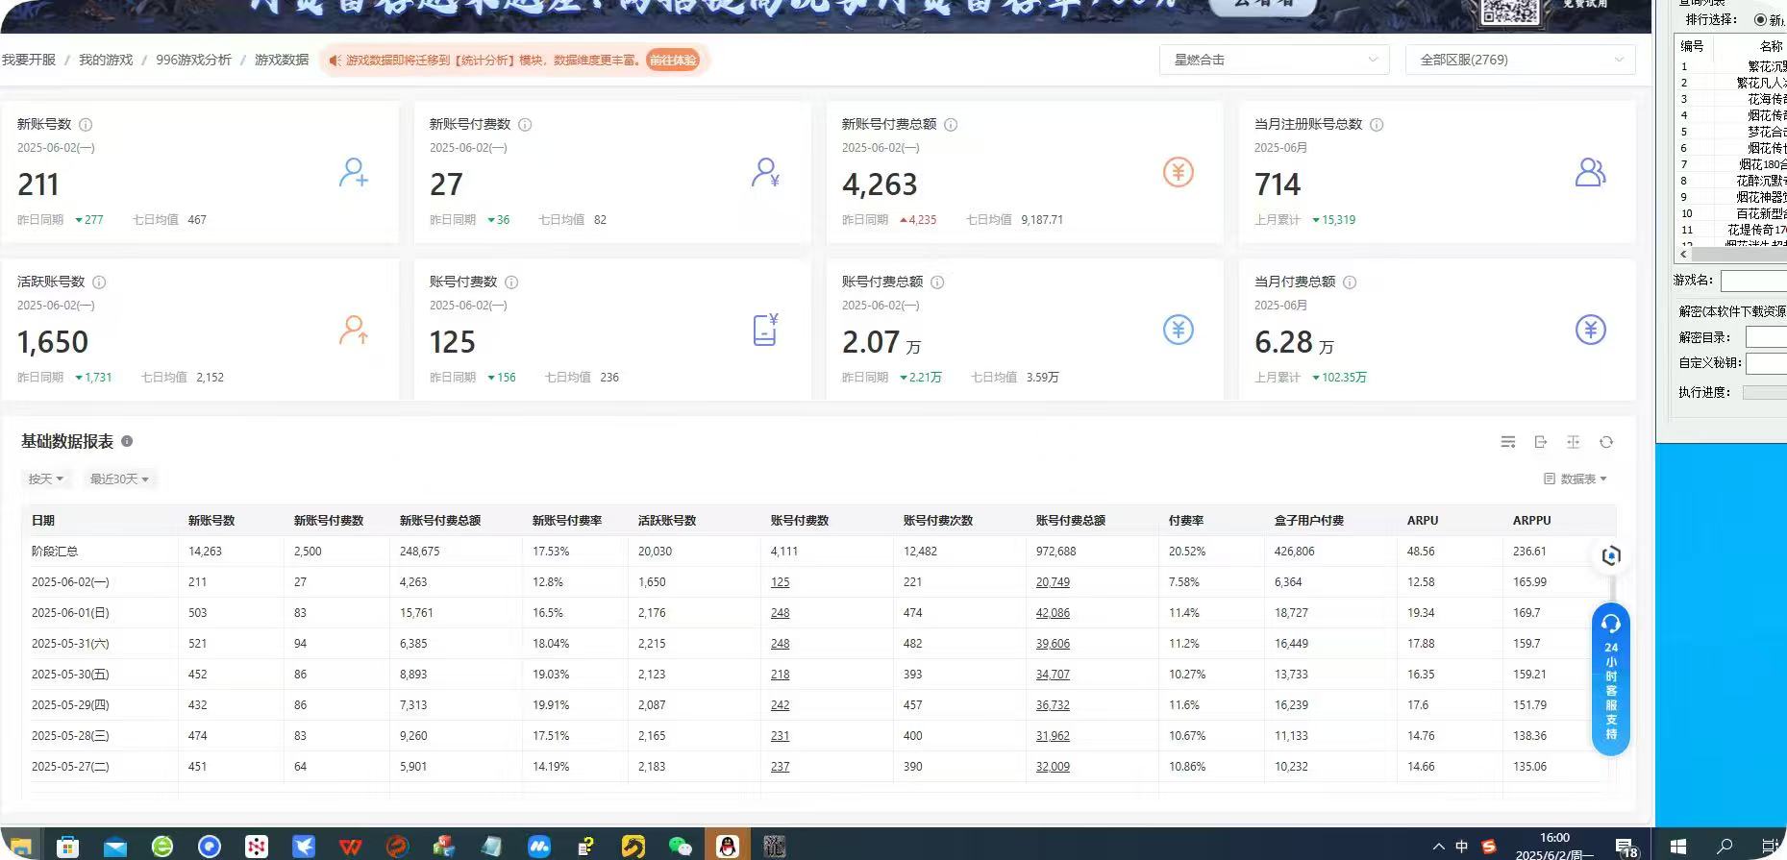
Task: Click the refresh icon in 基础数据报表
Action: pos(1605,442)
